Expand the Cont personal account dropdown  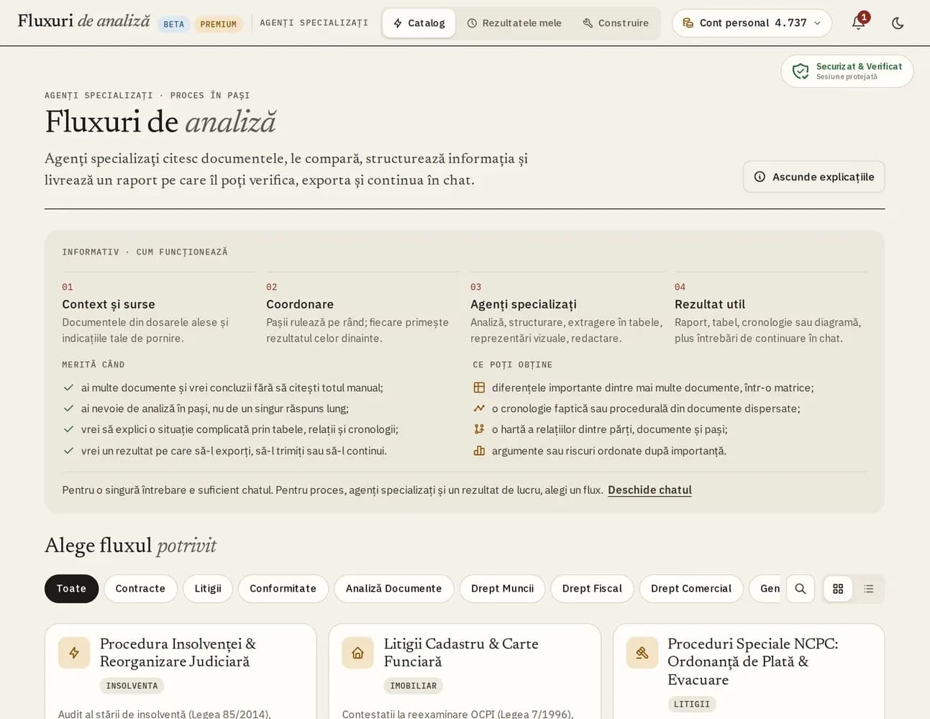coord(752,23)
